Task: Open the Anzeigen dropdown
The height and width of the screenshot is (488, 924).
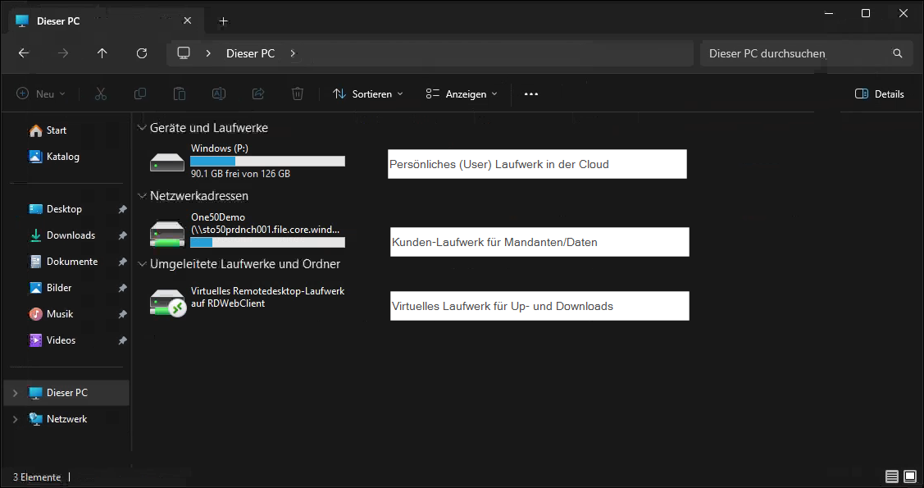Action: 462,93
